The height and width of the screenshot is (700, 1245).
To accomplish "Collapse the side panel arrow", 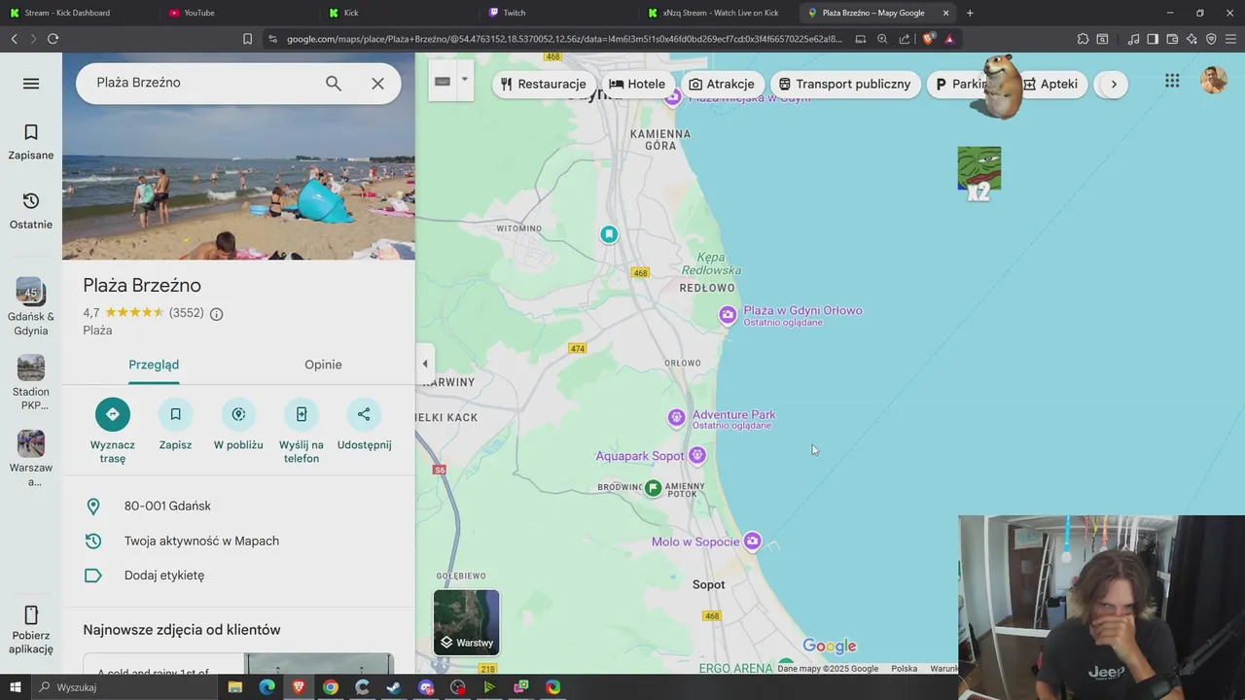I will [424, 364].
